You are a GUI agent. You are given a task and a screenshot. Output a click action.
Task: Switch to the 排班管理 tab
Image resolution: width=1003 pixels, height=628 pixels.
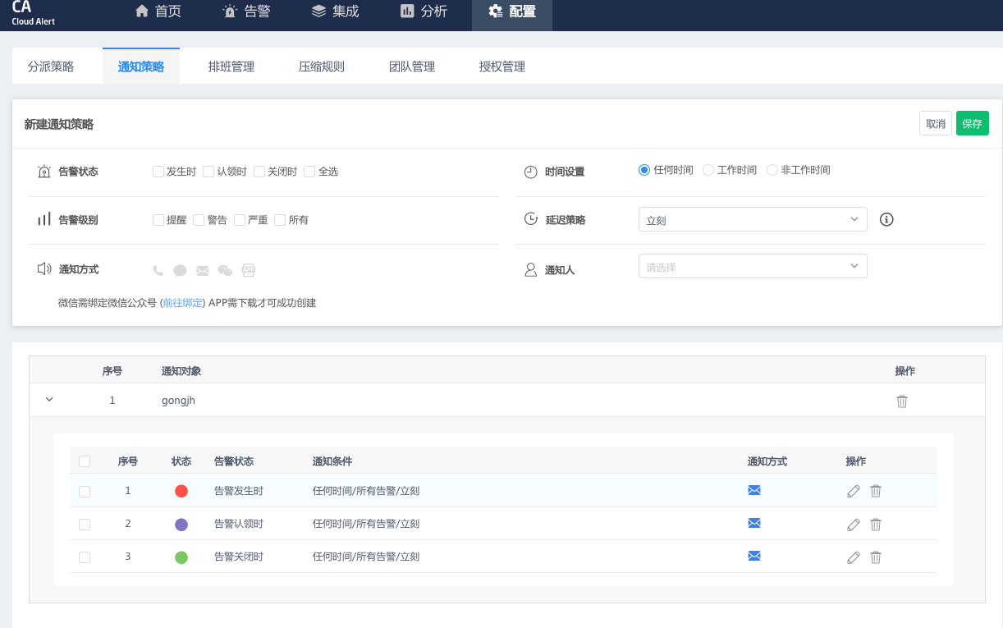point(232,66)
